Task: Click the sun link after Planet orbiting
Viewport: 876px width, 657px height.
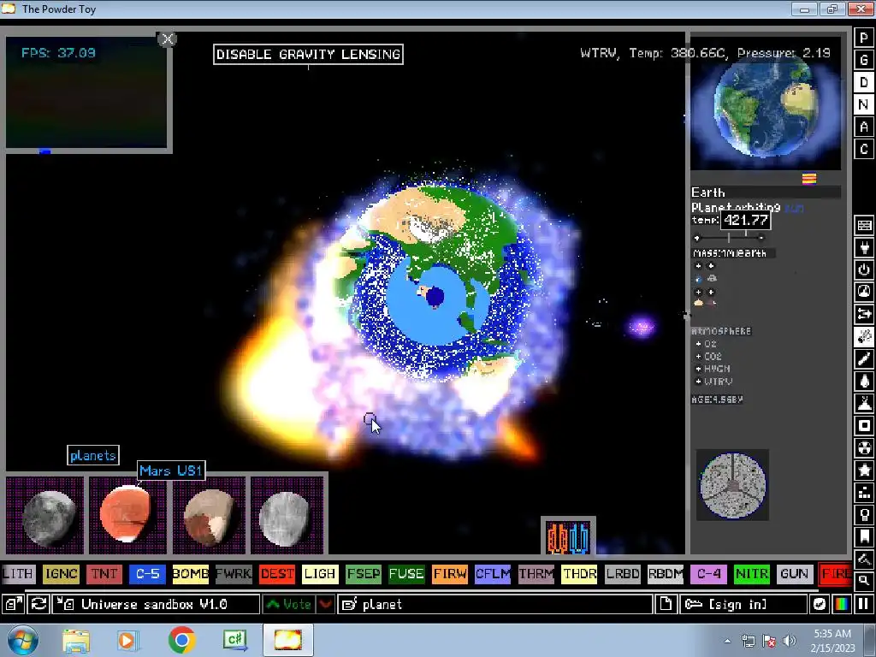Action: (x=794, y=208)
